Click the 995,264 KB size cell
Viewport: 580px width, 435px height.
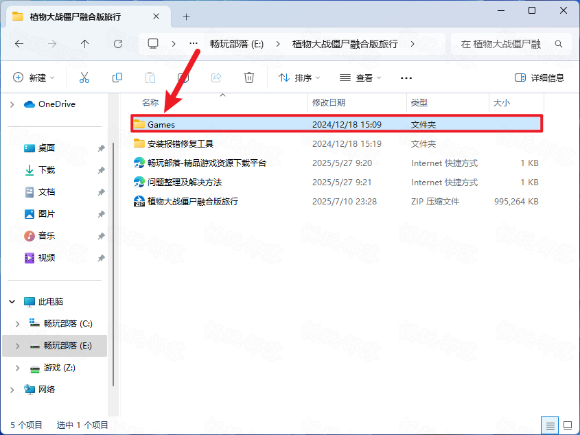click(x=516, y=201)
